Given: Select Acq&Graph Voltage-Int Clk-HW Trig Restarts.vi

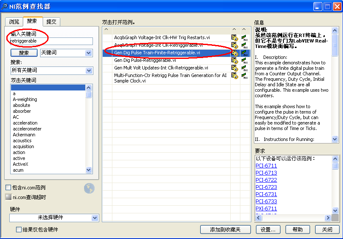Looking at the screenshot, I should coord(162,37).
